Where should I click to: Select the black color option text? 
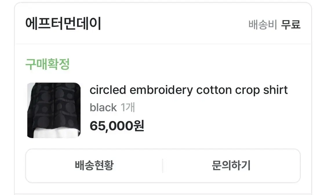(103, 107)
